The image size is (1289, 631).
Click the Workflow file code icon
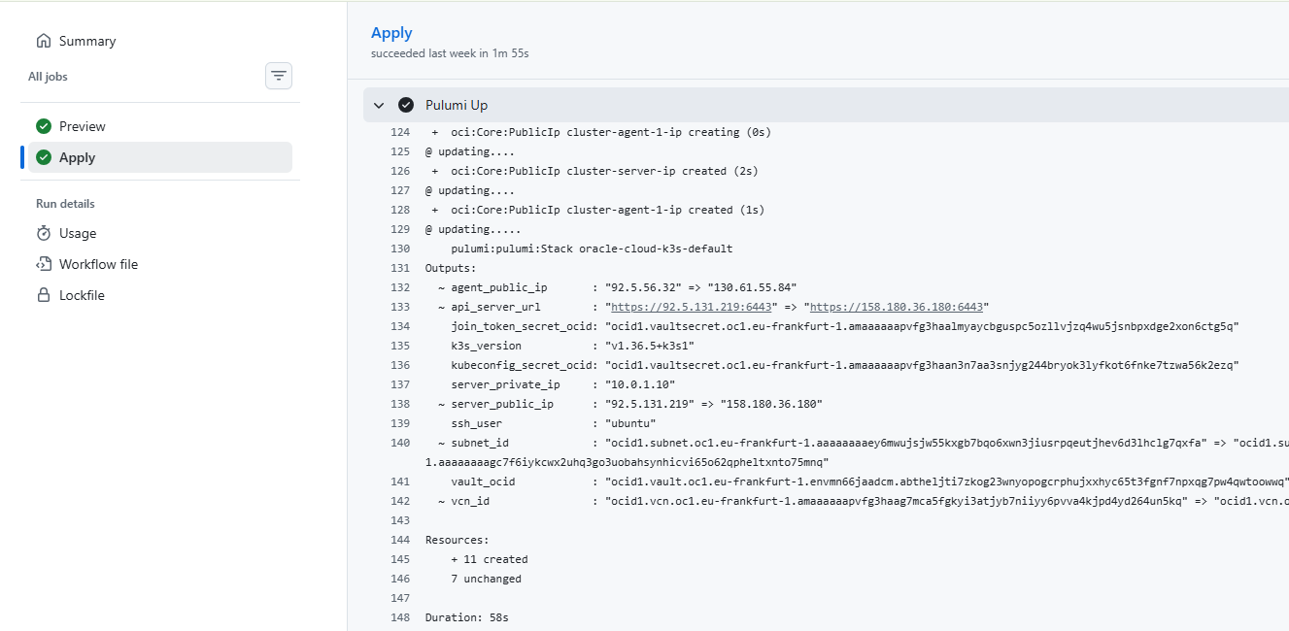tap(44, 264)
